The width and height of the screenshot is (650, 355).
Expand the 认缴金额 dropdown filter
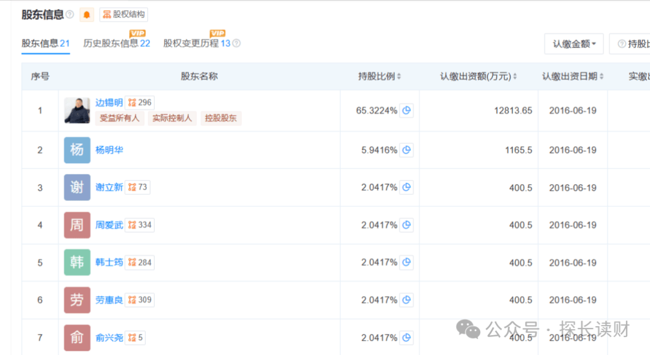tap(574, 44)
